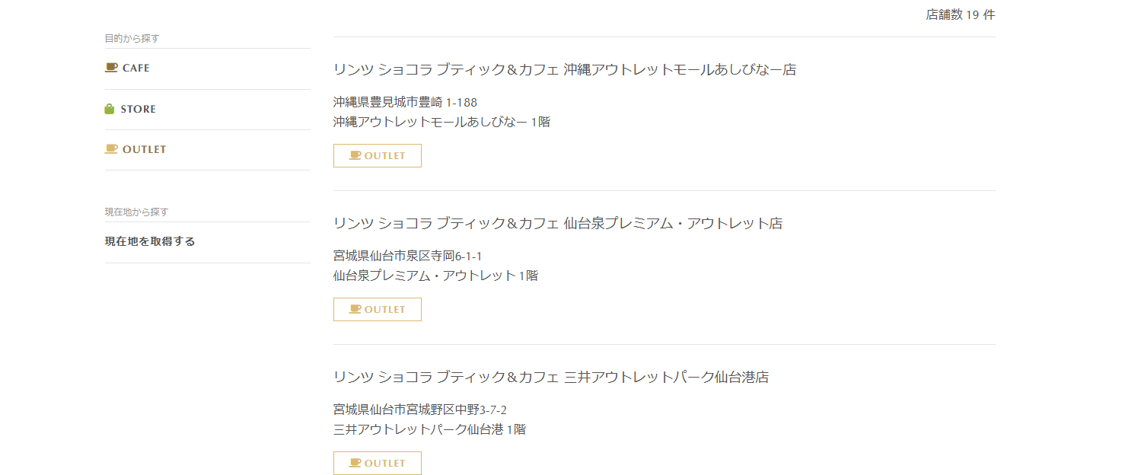
Task: Click the address 沖縄県豊見城市豊崎 1-188
Action: pos(405,102)
